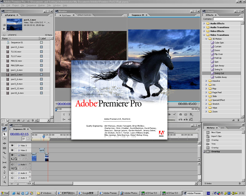Select the Zoom magnifier tool

point(4,182)
